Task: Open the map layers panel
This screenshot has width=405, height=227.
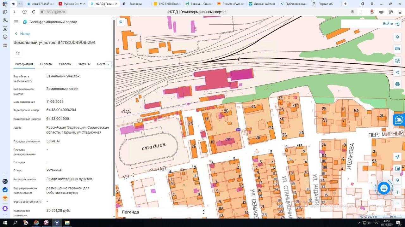Action: pyautogui.click(x=397, y=37)
